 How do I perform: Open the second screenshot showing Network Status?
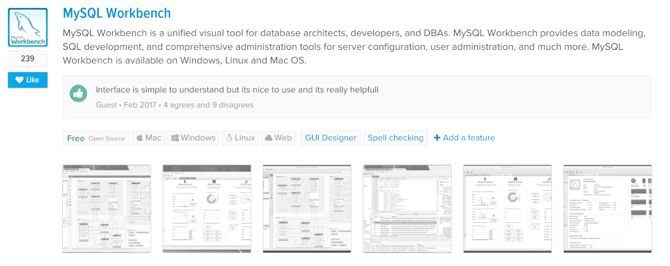tap(207, 209)
